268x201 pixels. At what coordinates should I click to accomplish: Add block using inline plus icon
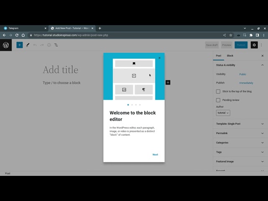168,82
